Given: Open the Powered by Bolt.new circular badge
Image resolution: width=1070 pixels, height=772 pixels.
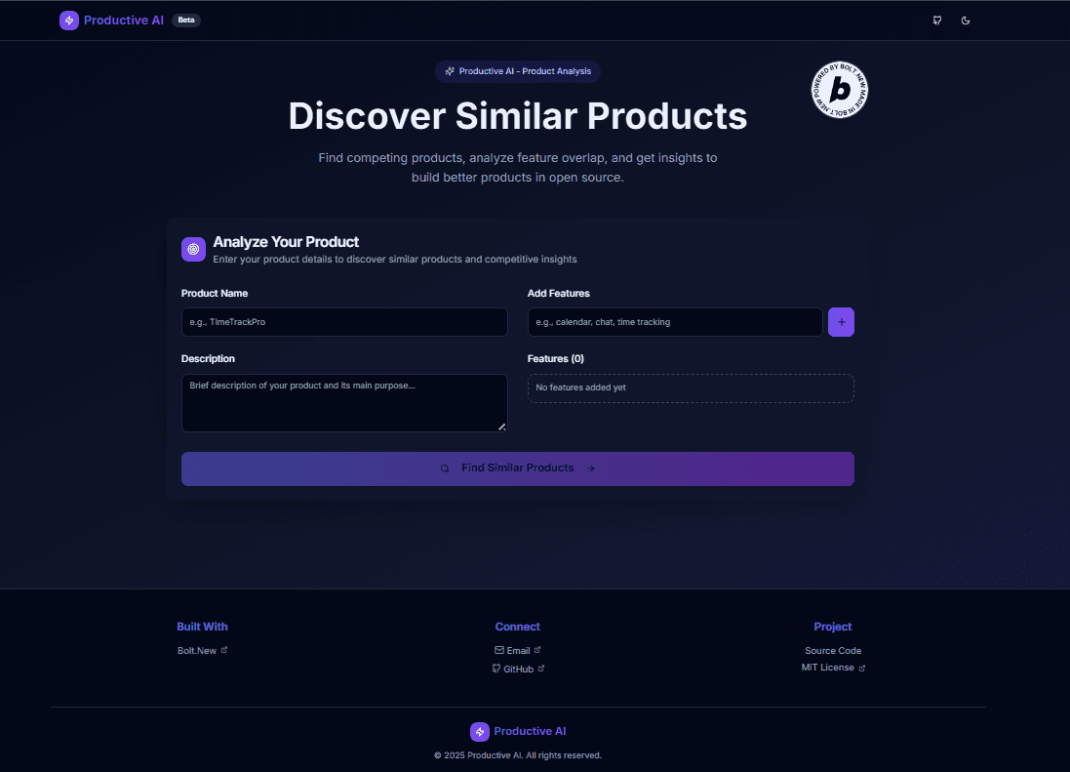Looking at the screenshot, I should point(840,90).
